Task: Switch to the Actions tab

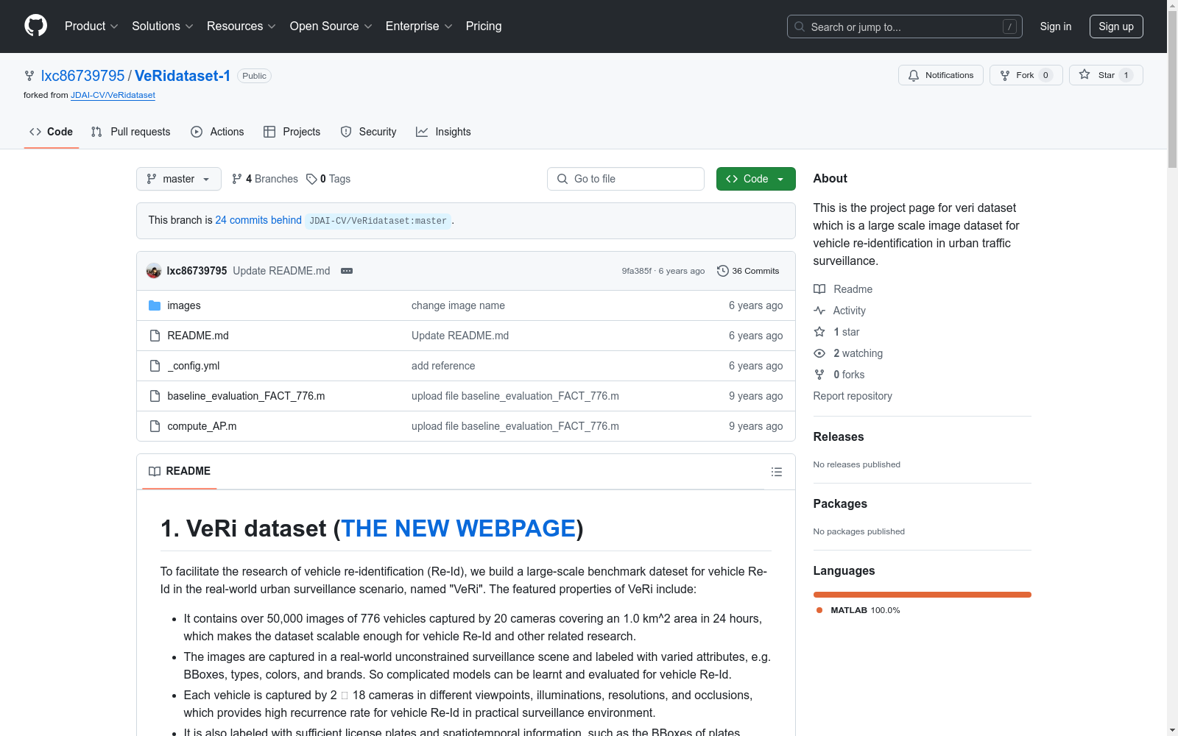Action: tap(217, 132)
